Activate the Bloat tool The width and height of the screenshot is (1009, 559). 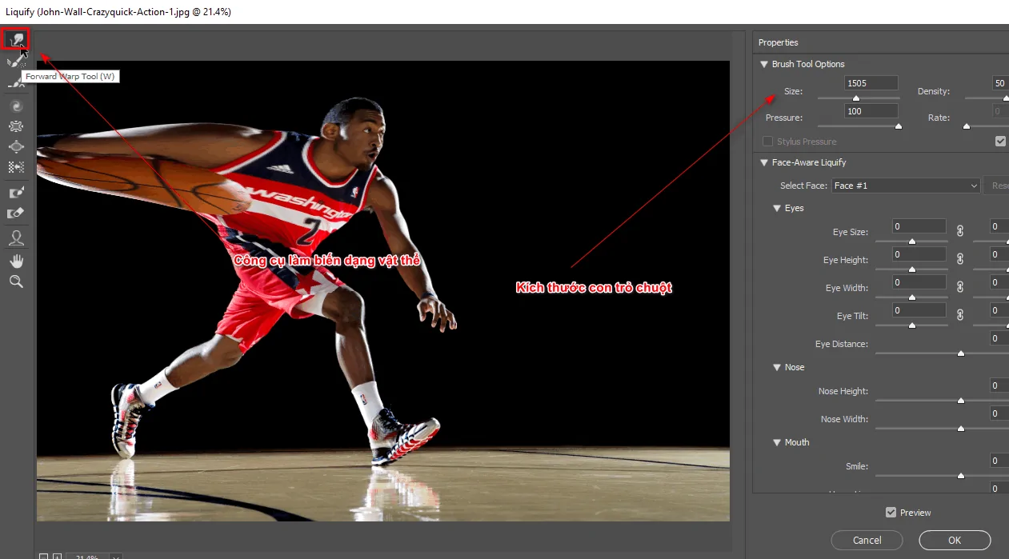(16, 146)
